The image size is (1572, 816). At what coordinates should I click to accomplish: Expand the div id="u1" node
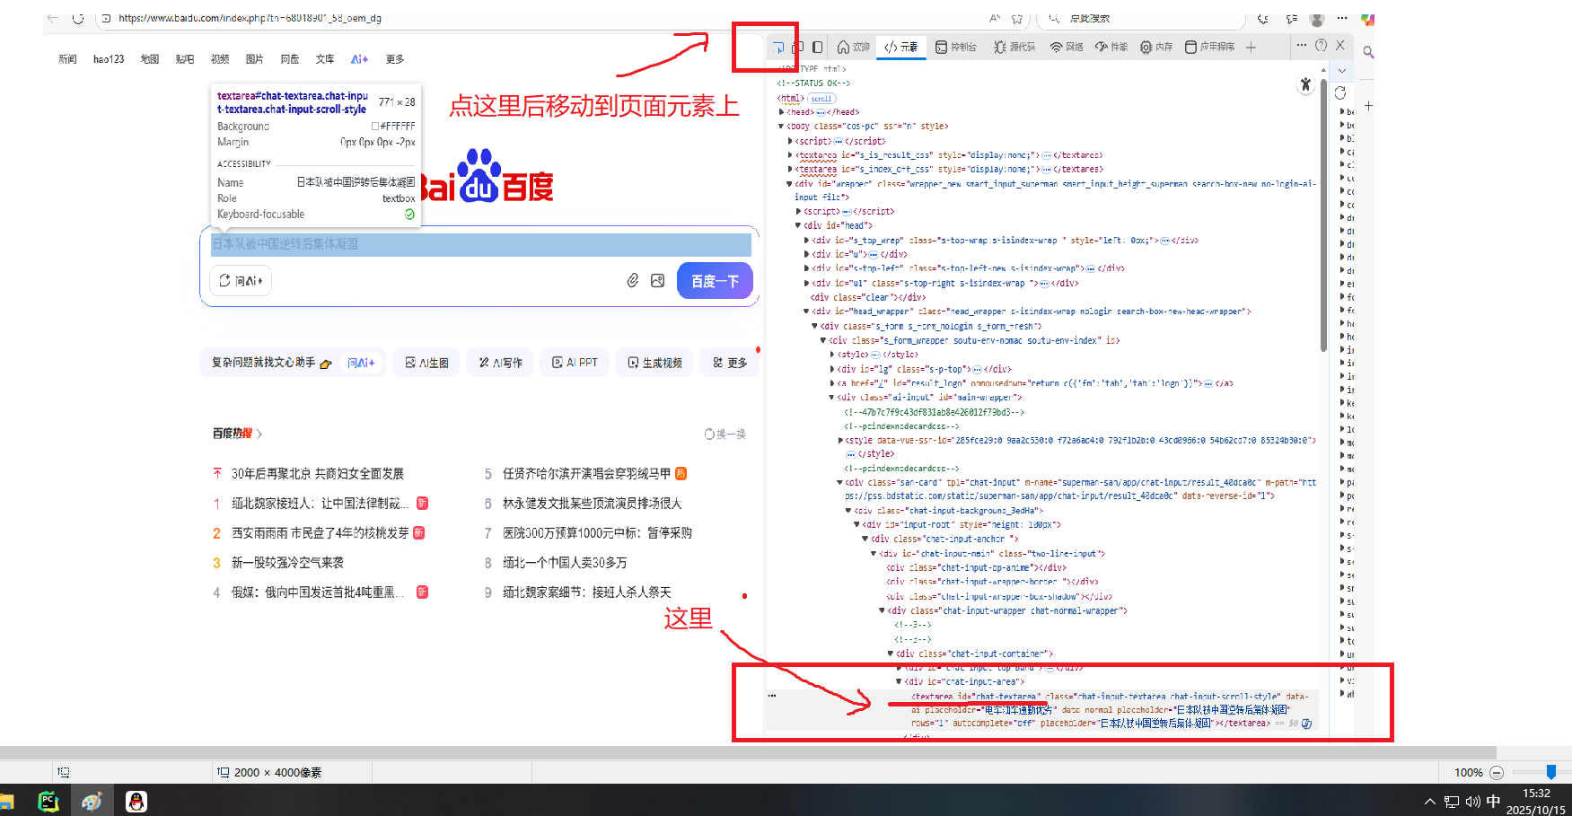[x=806, y=283]
